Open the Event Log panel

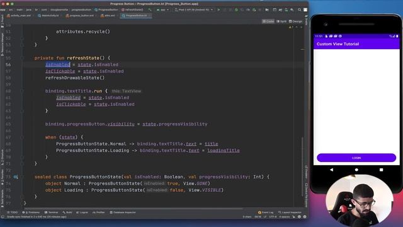[x=266, y=212]
